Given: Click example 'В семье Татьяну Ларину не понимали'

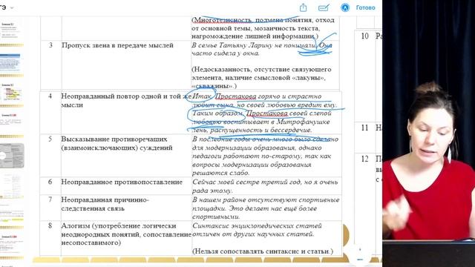Looking at the screenshot, I should coord(254,45).
